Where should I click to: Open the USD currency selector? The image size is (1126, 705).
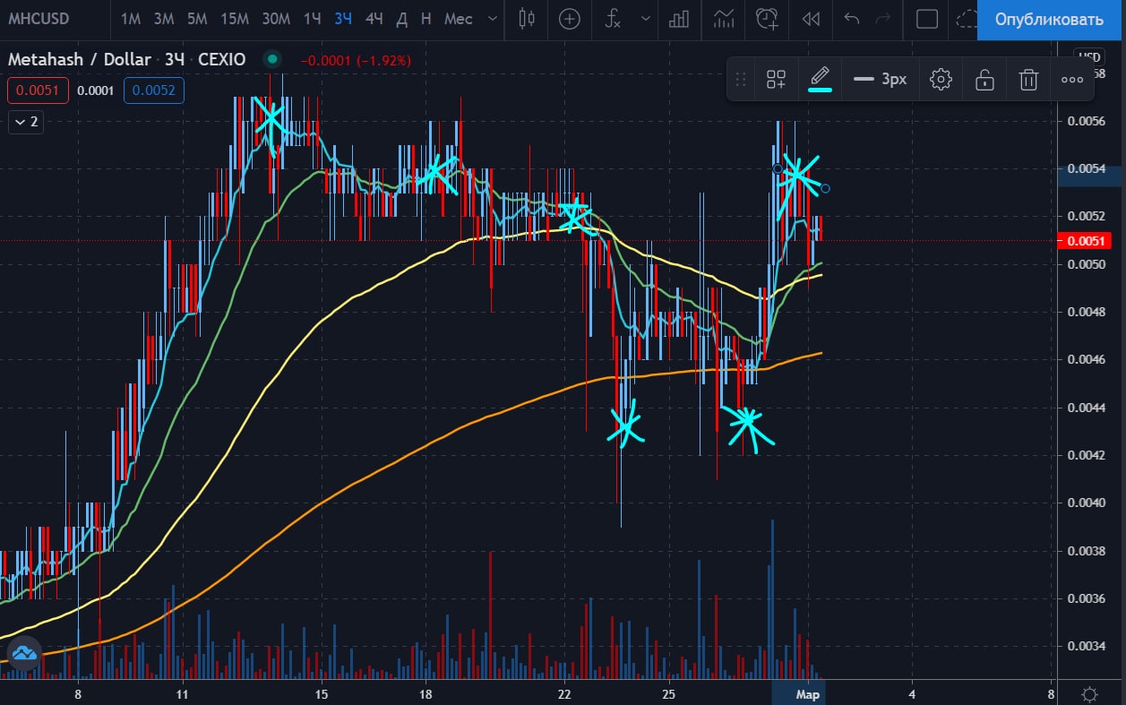(x=1088, y=56)
